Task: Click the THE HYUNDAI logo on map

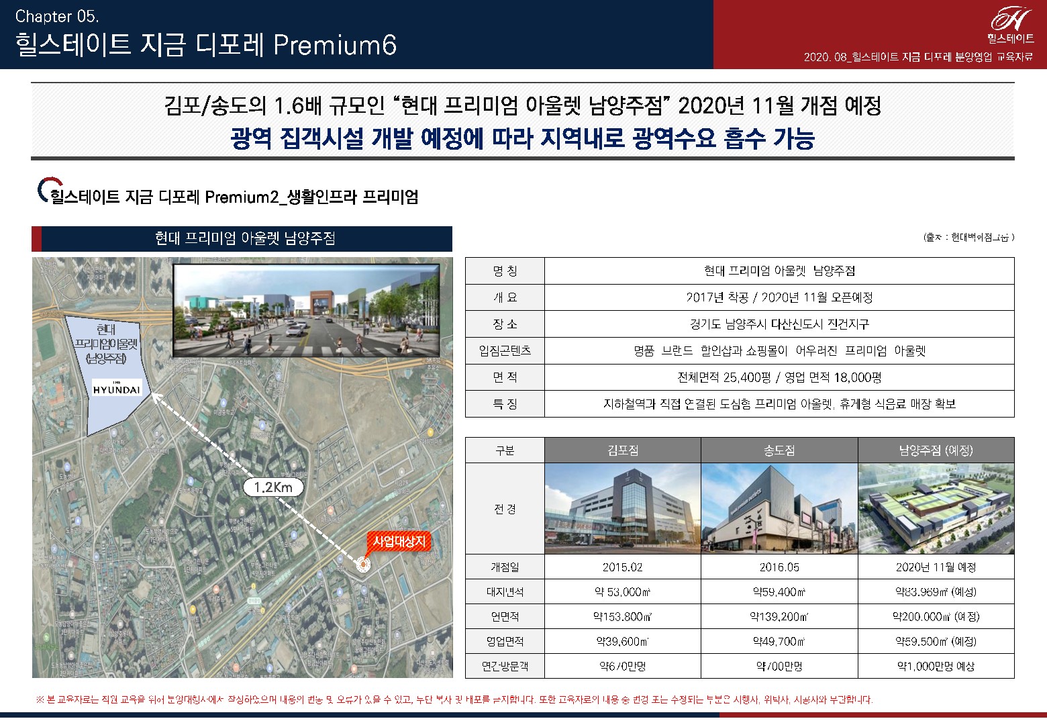Action: 117,388
